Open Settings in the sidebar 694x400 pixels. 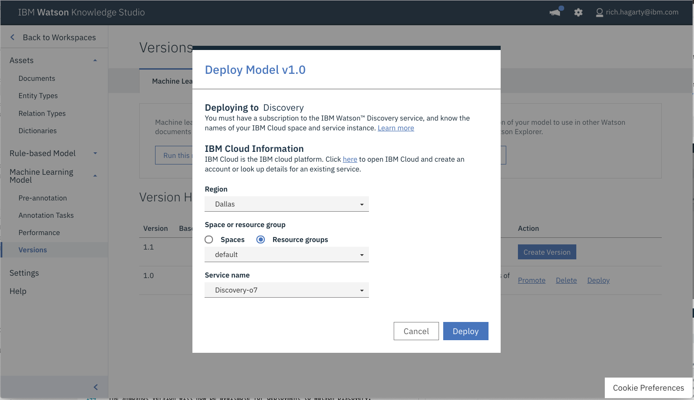[24, 273]
